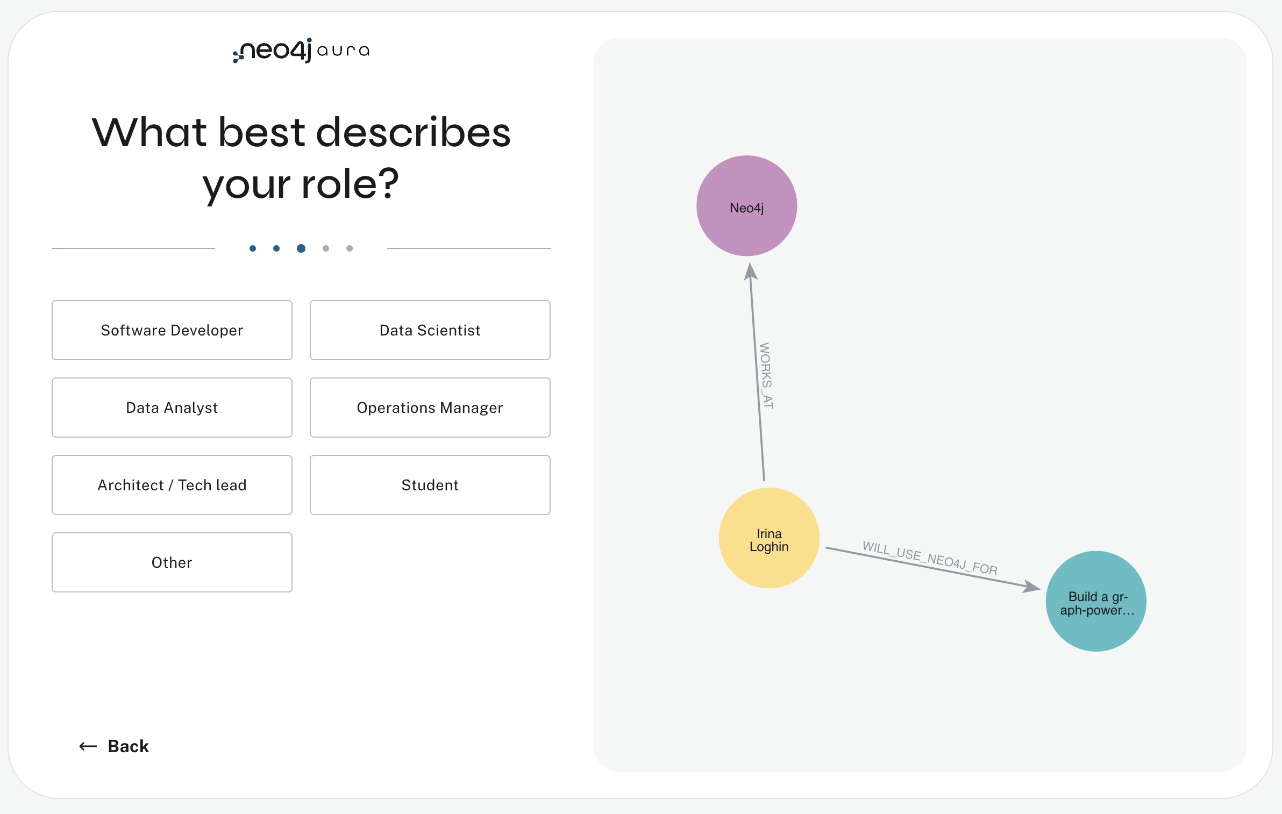This screenshot has width=1282, height=814.
Task: Click the WILL_USE_NEO4J_FOR relationship label
Action: [930, 558]
